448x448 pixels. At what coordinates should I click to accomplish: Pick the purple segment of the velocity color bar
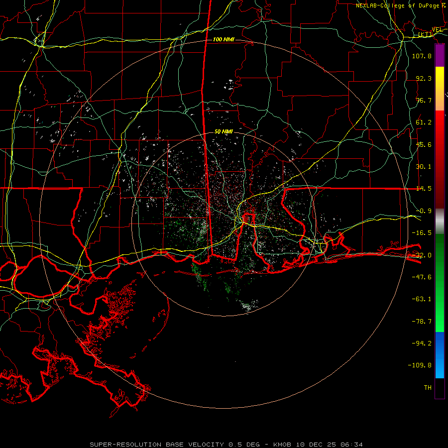coord(440,56)
